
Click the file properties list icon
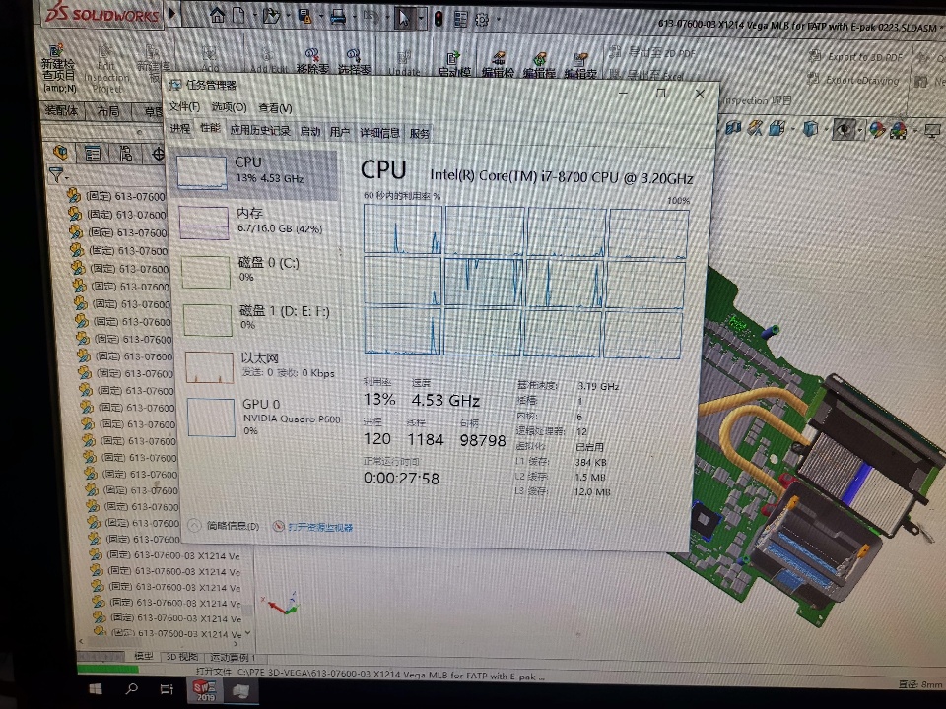coord(460,20)
